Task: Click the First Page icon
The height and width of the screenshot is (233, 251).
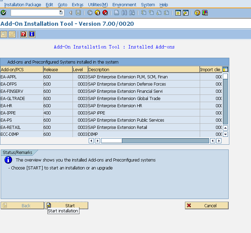Action: 143,13
